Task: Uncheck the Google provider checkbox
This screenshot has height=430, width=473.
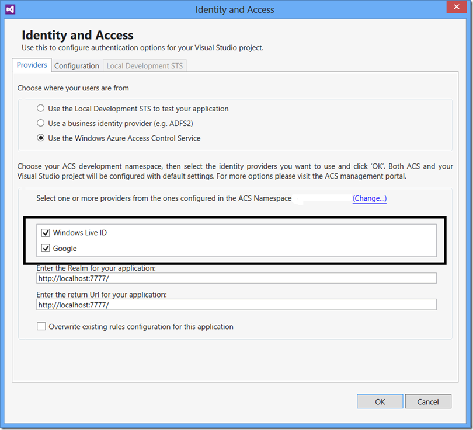Action: coord(46,249)
